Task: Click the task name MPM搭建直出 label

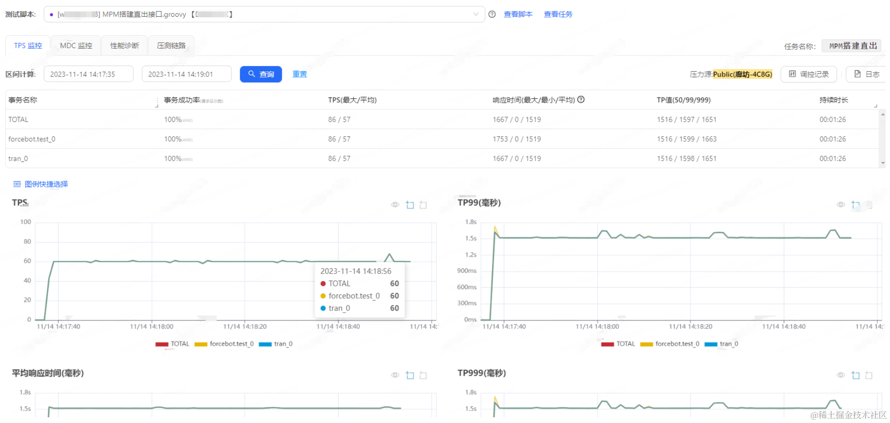Action: 852,46
